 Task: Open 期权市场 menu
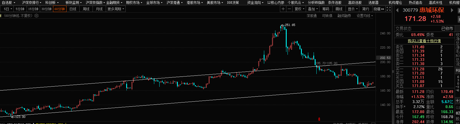(x=134, y=3)
